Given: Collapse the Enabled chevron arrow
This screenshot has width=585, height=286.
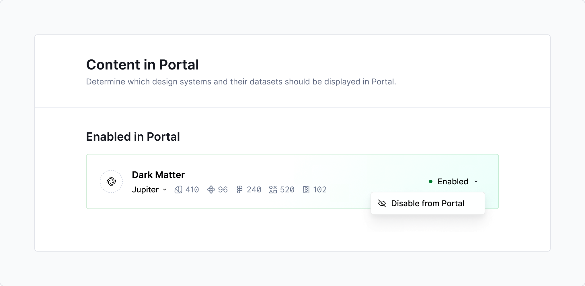Looking at the screenshot, I should point(476,181).
